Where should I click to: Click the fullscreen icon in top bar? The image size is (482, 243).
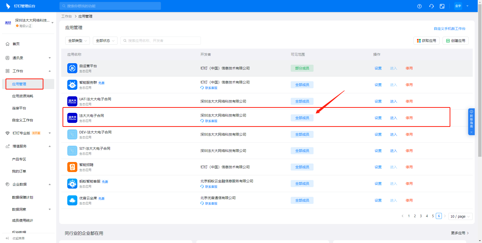click(442, 6)
